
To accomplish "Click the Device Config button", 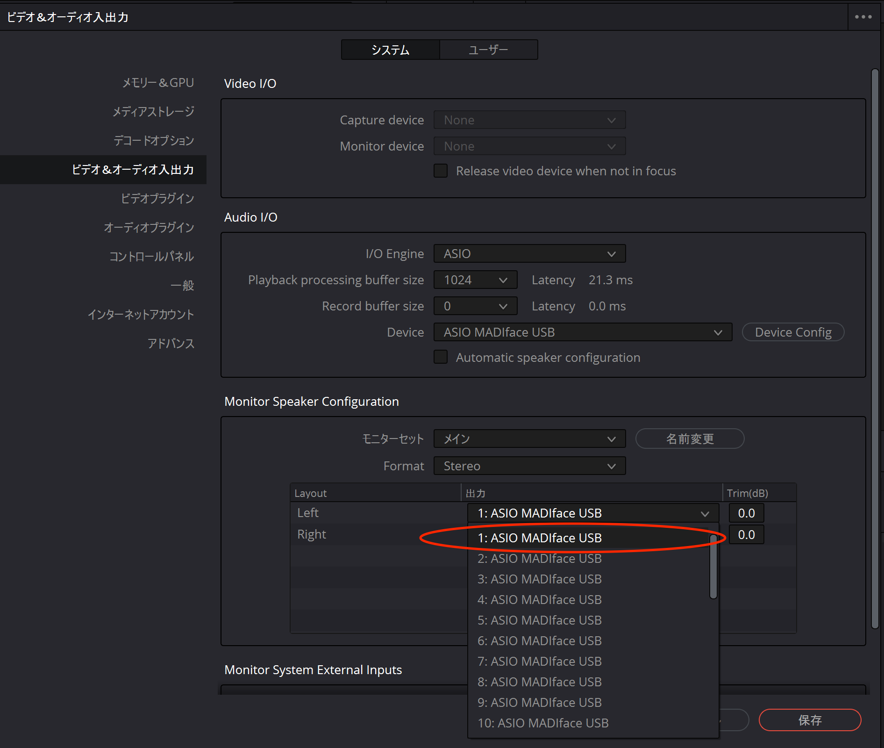I will pos(793,332).
